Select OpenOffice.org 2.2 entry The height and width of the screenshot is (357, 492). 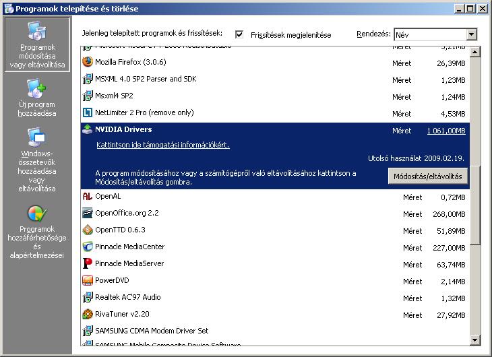275,214
